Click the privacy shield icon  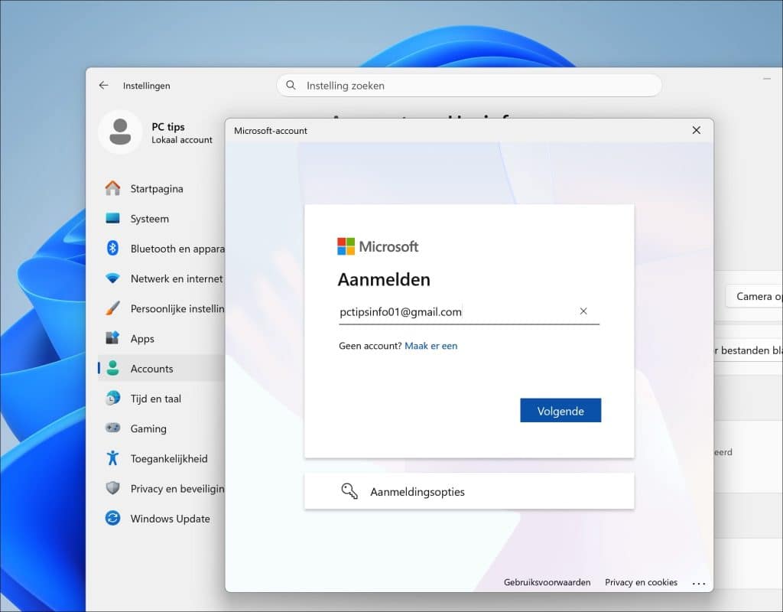point(113,488)
